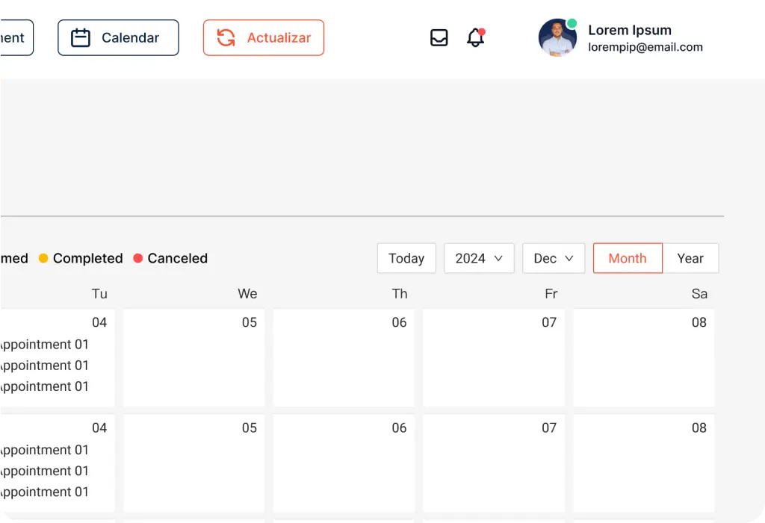The width and height of the screenshot is (765, 523).
Task: Click the calendar icon in the Calendar button
Action: point(81,37)
